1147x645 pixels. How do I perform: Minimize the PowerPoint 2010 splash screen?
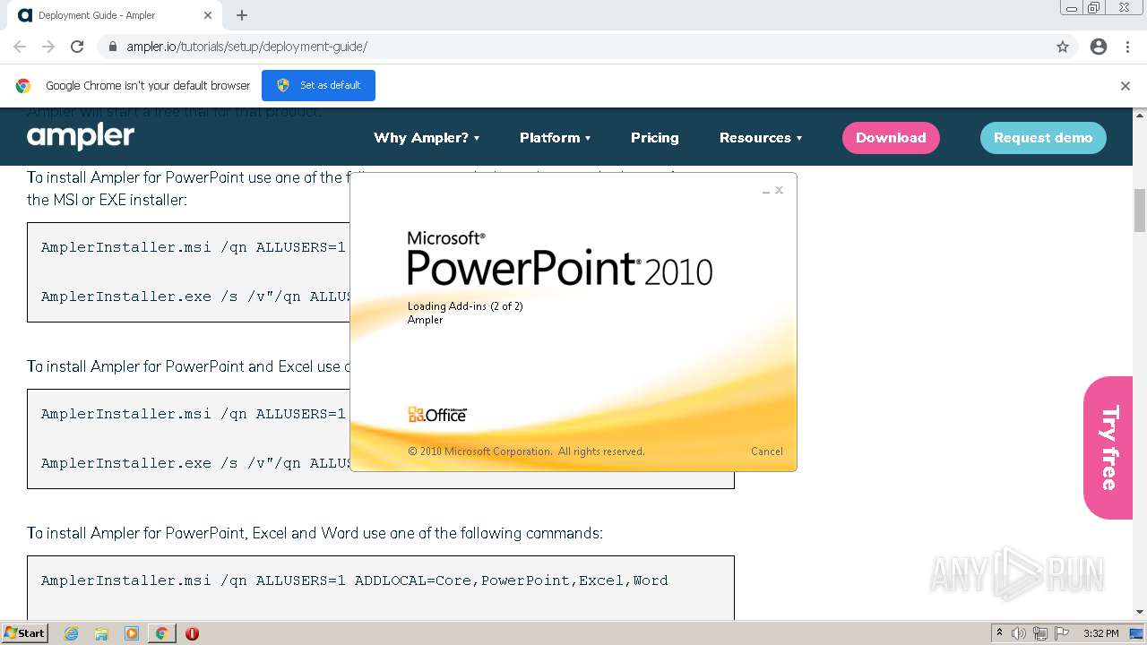click(766, 191)
